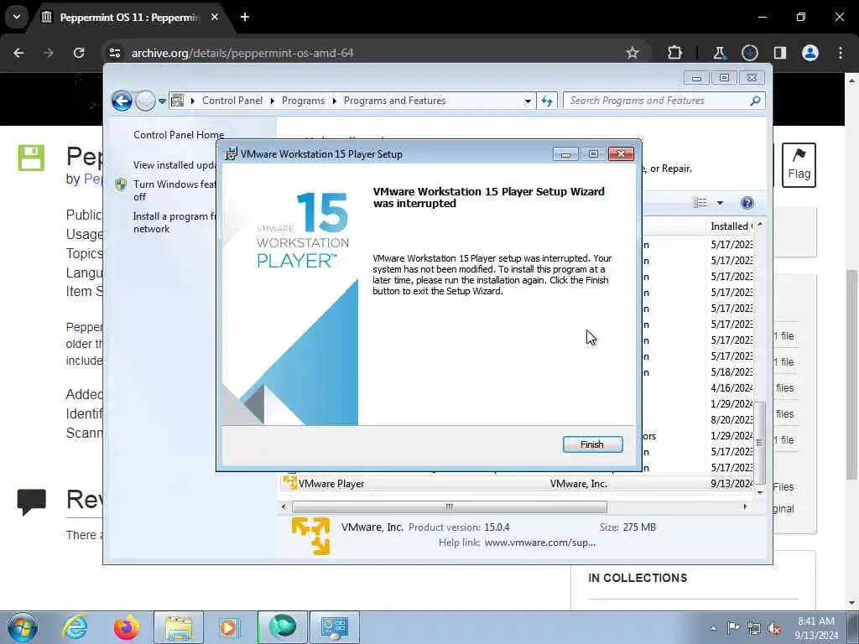The height and width of the screenshot is (644, 859).
Task: Click the Control Panel back arrow button
Action: point(122,101)
